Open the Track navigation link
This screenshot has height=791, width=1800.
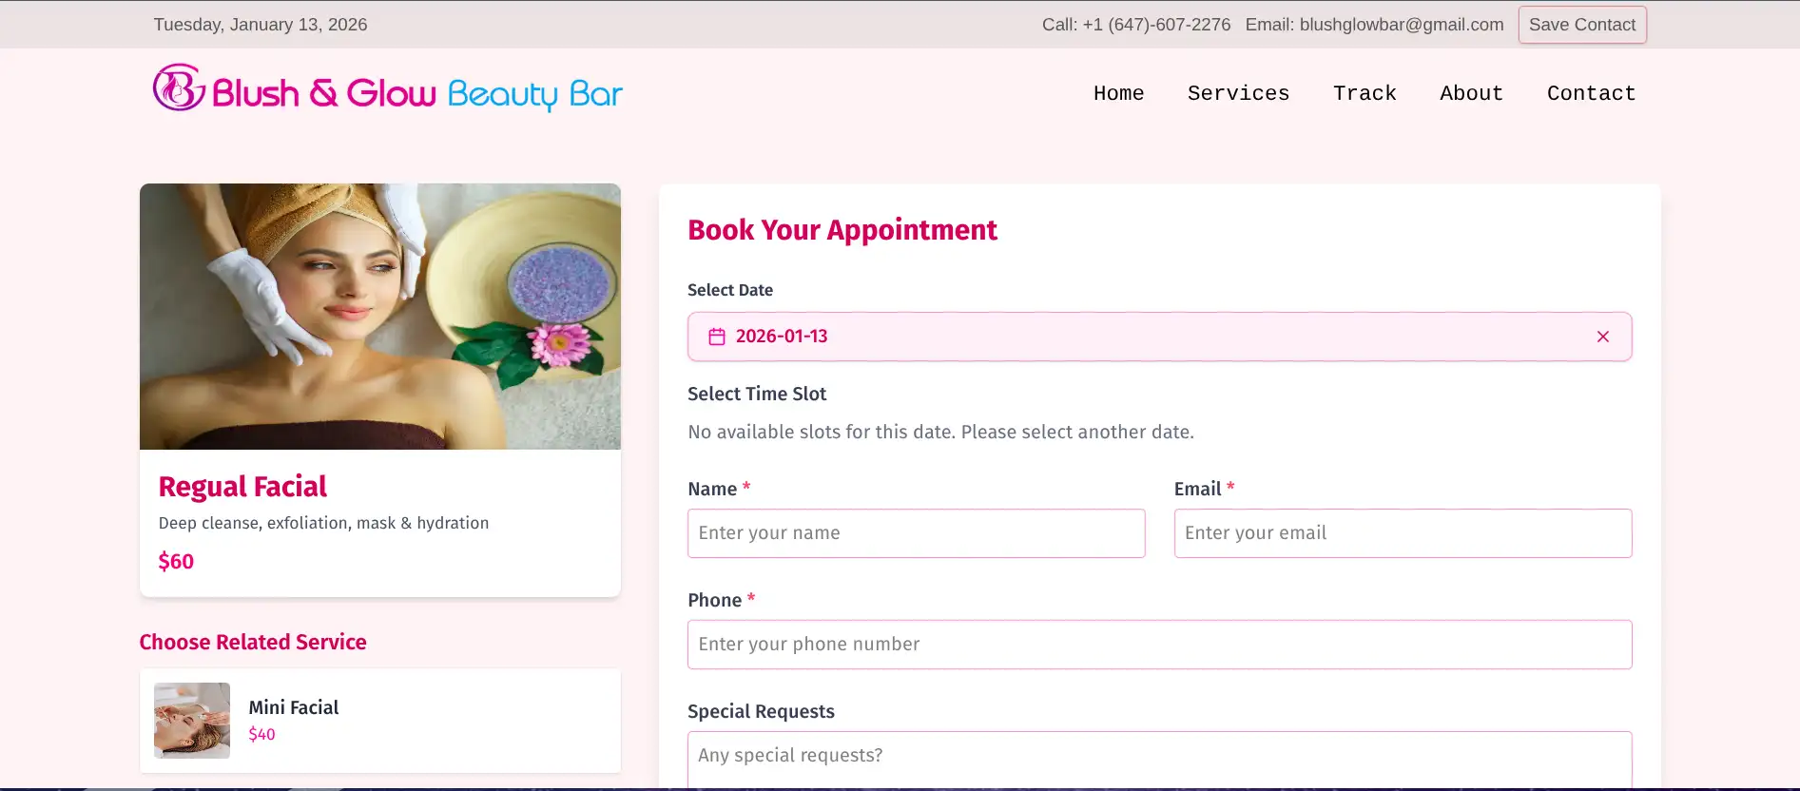1365,93
